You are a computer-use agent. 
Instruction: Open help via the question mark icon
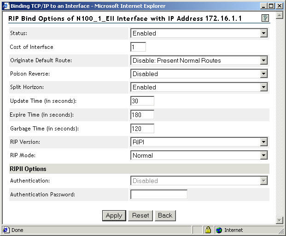(265, 18)
